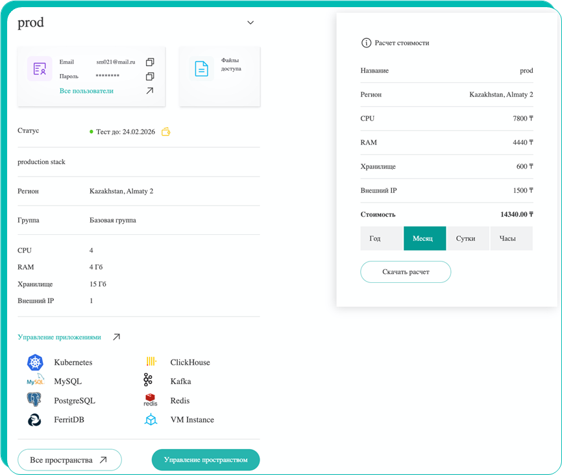Image resolution: width=562 pixels, height=475 pixels.
Task: Show cost per Часы
Action: (x=511, y=238)
